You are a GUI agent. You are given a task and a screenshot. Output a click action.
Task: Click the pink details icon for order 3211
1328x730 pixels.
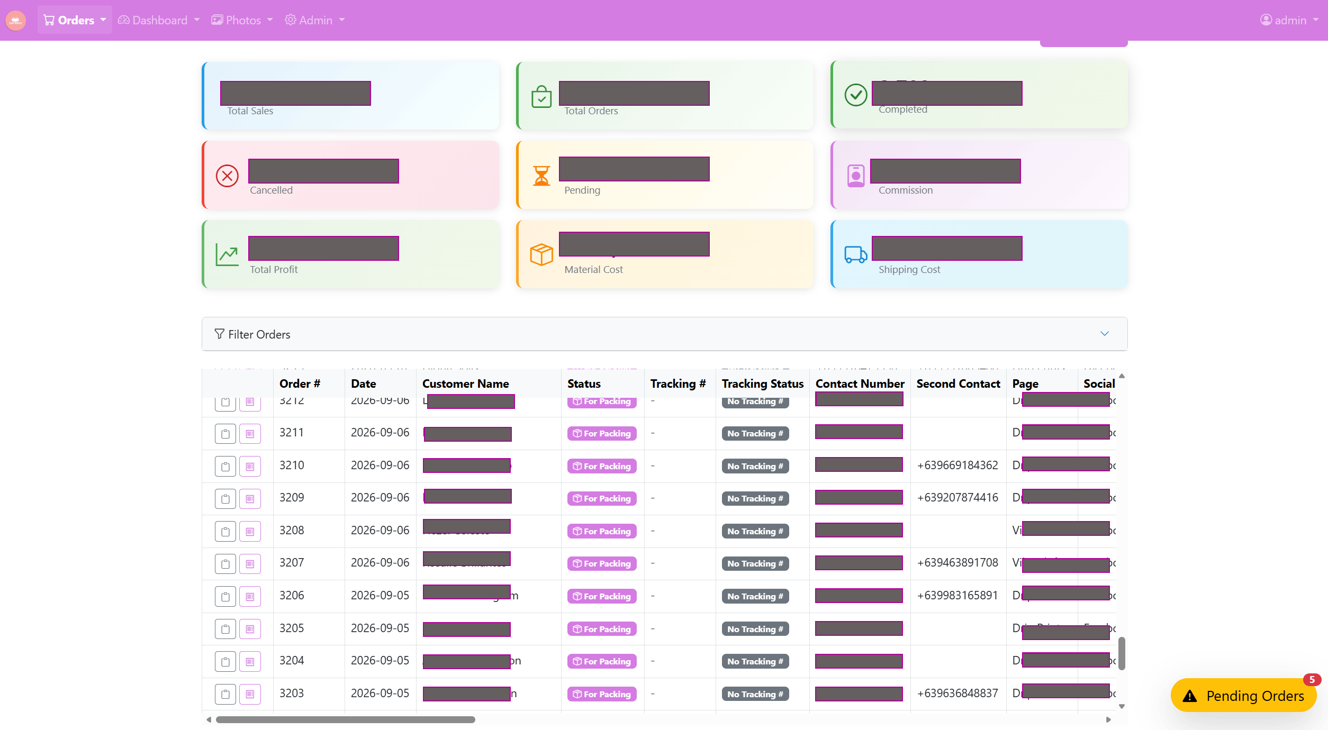click(250, 434)
